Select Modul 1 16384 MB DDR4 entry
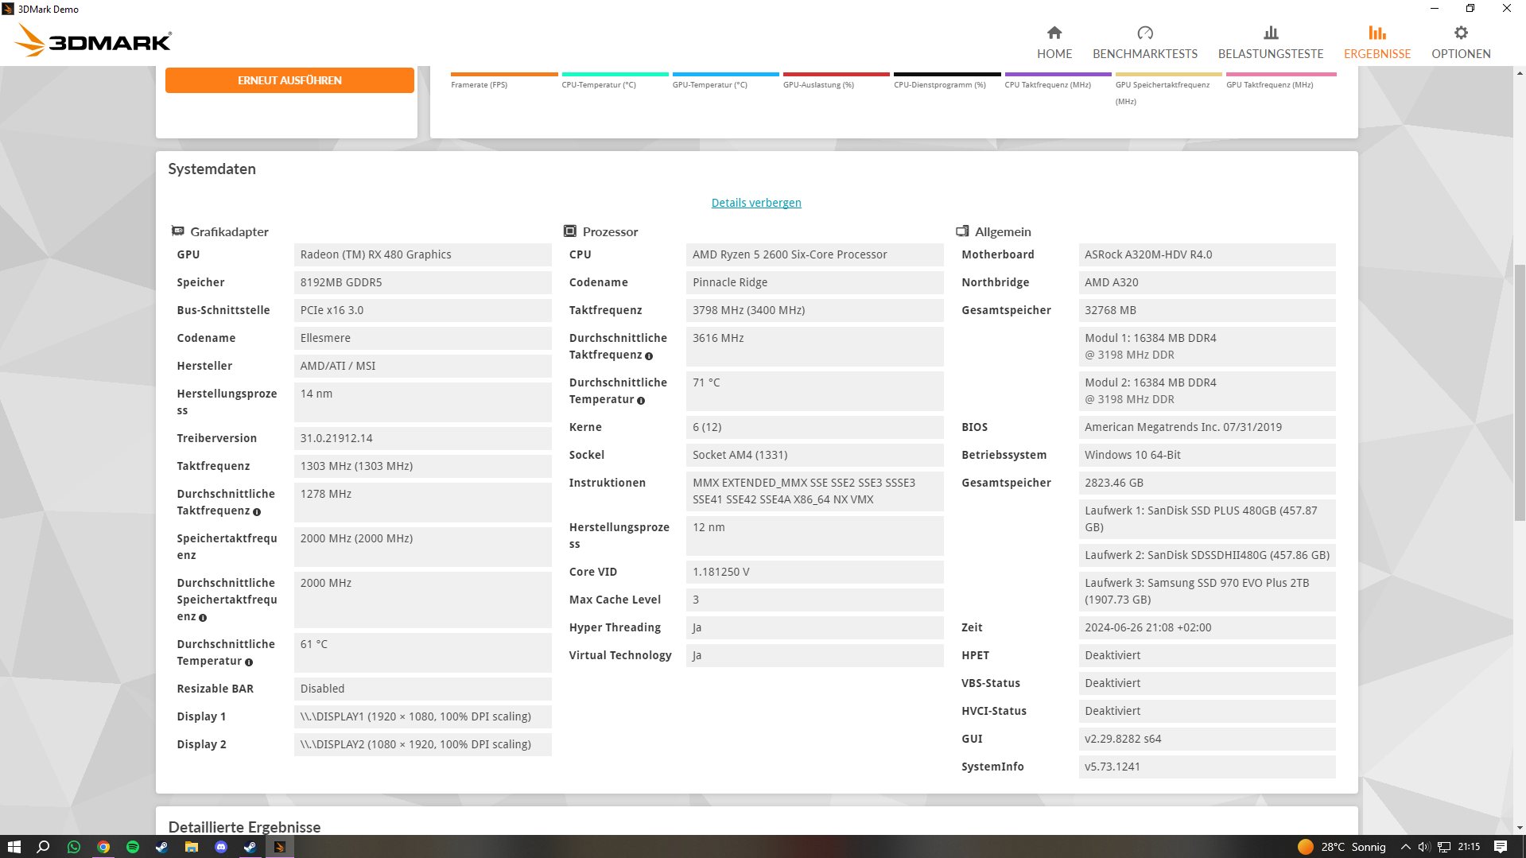The width and height of the screenshot is (1526, 858). pos(1206,347)
